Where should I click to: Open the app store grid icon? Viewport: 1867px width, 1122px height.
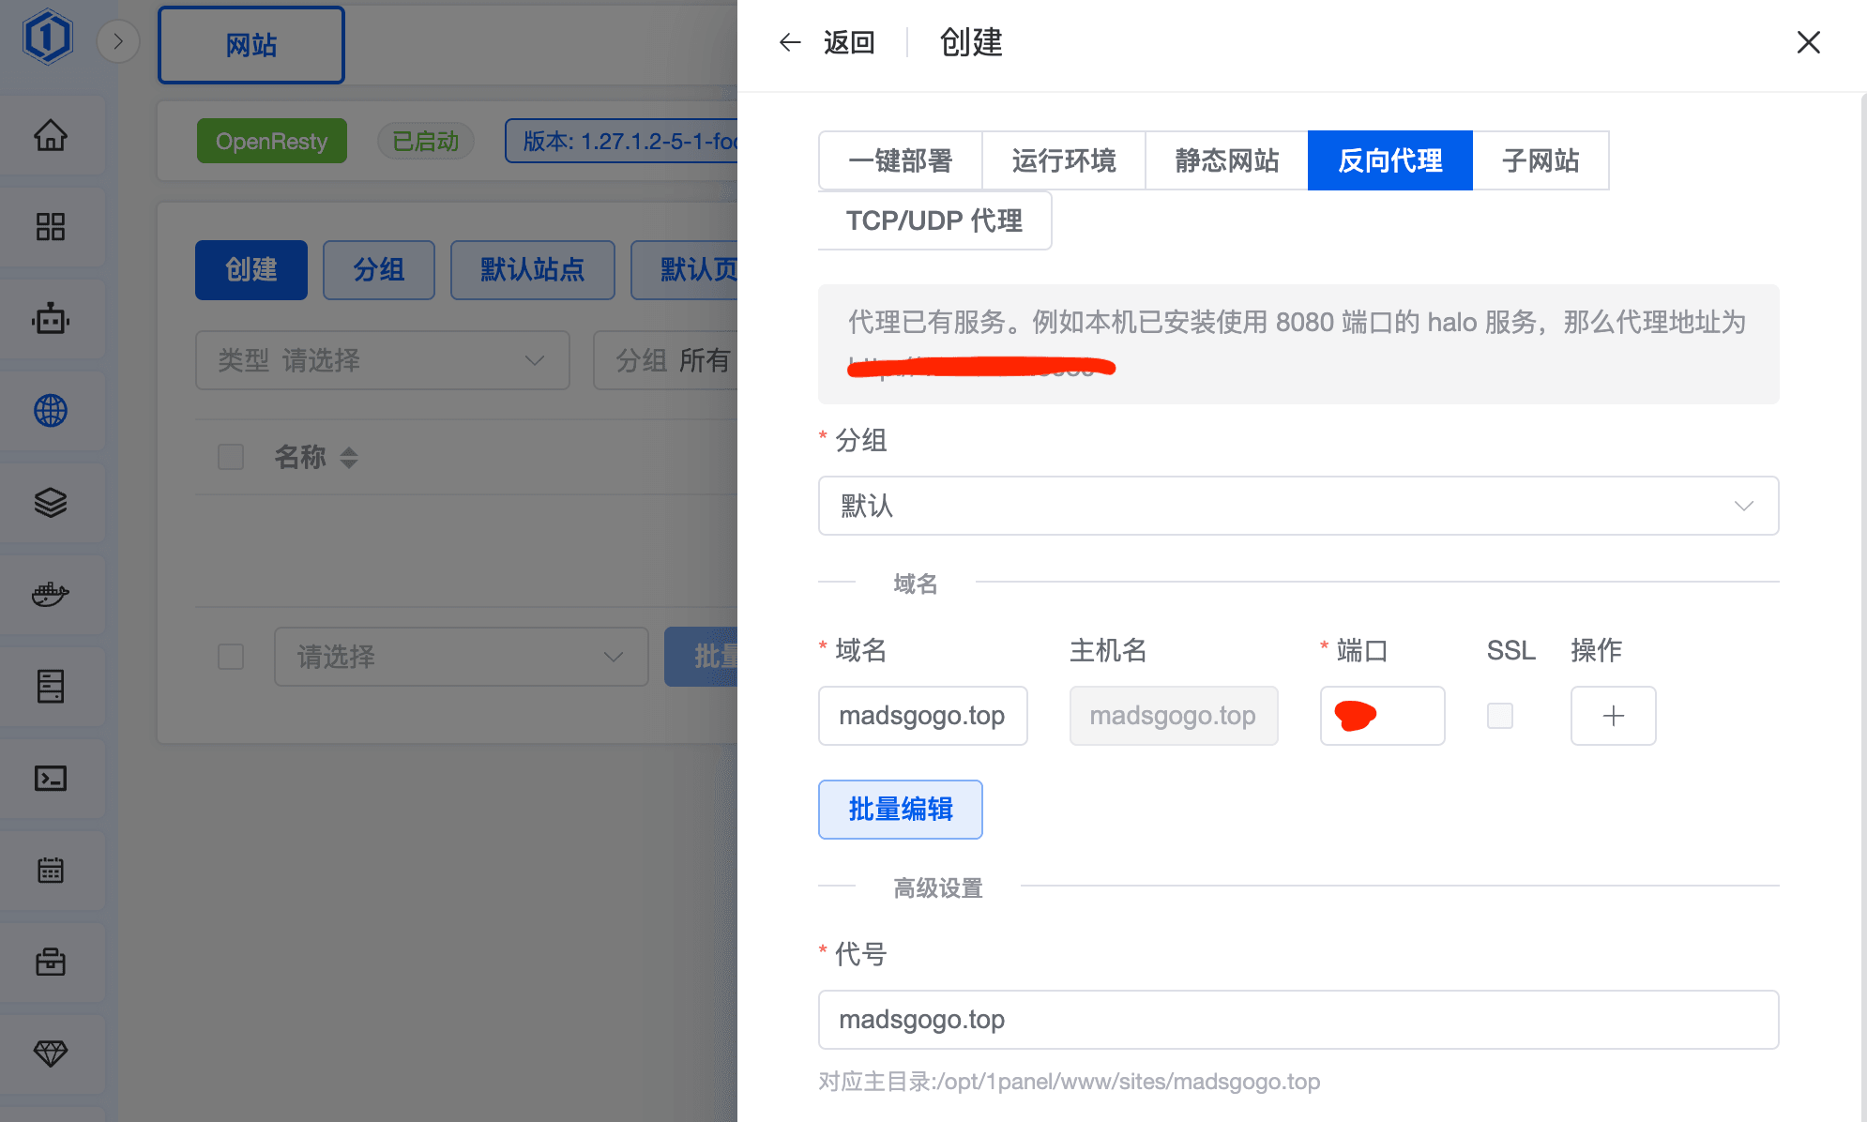51,227
